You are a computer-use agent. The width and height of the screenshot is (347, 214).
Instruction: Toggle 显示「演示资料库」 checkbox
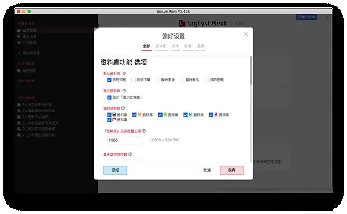coord(109,97)
